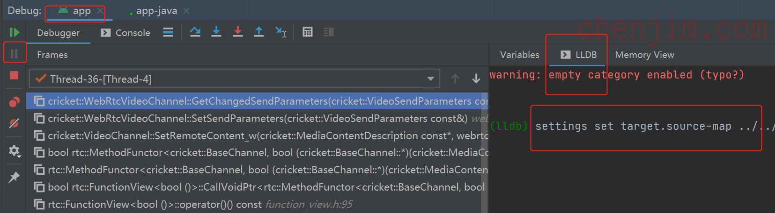
Task: Pause program execution
Action: [14, 54]
